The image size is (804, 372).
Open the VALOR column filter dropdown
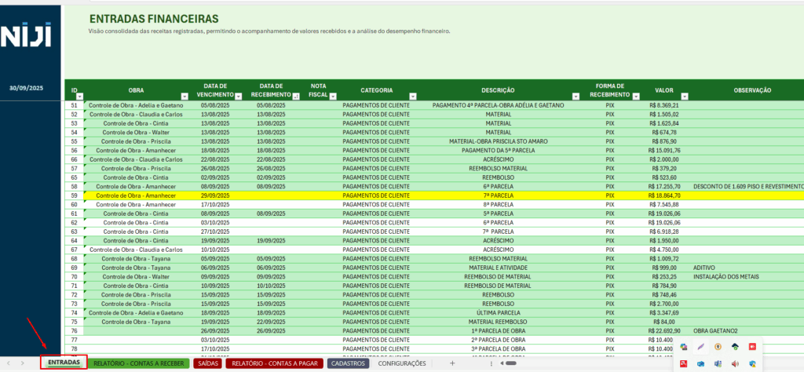(x=688, y=97)
